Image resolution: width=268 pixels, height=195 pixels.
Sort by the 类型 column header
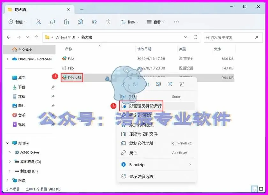[x=182, y=49]
